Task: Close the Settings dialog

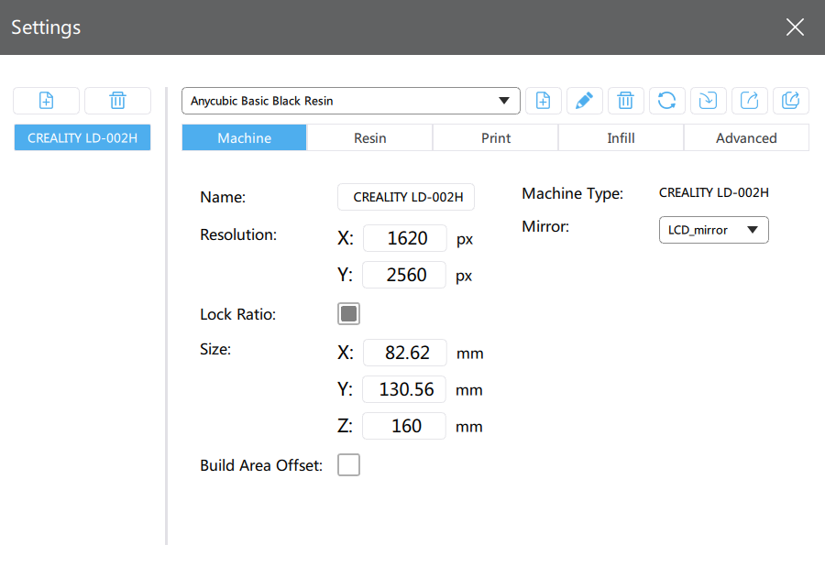Action: (795, 27)
